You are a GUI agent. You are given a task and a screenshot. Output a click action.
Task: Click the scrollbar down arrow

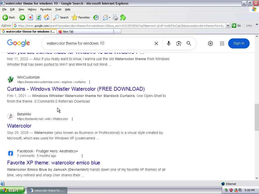pos(257,178)
